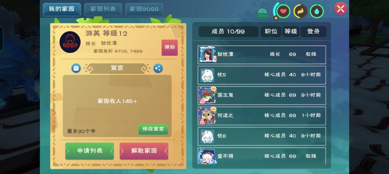Open the clipboard icon beside 宣言
The image size is (389, 174).
pos(76,68)
